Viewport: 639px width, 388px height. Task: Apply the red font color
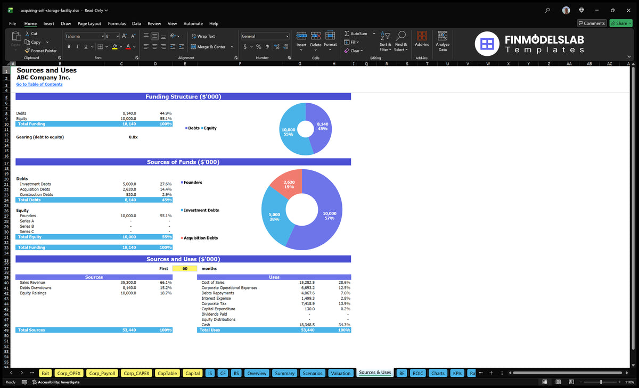pos(128,47)
